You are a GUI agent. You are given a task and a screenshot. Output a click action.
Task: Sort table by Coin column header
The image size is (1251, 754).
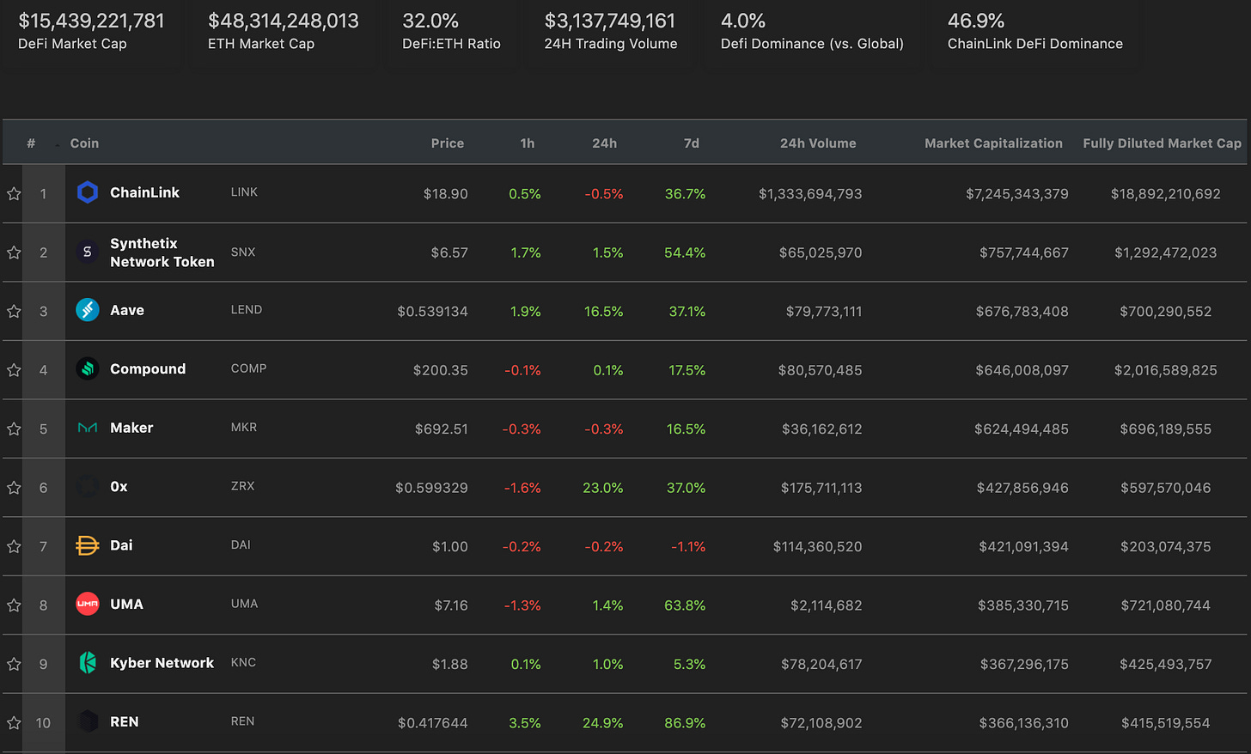(x=84, y=143)
